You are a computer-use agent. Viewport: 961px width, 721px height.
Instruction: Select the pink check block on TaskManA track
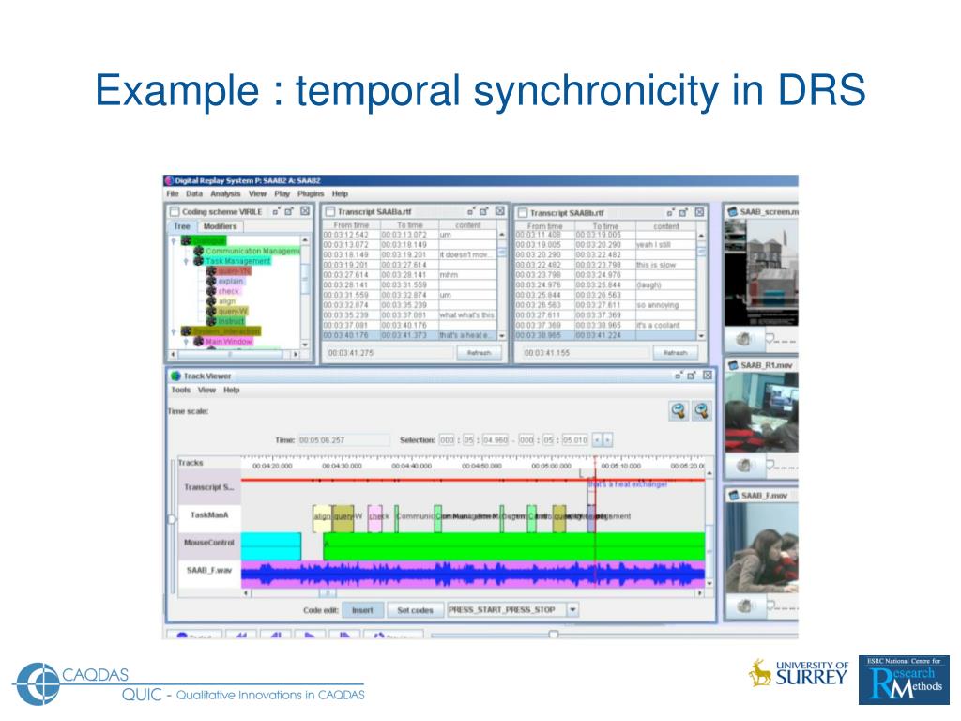pyautogui.click(x=375, y=518)
